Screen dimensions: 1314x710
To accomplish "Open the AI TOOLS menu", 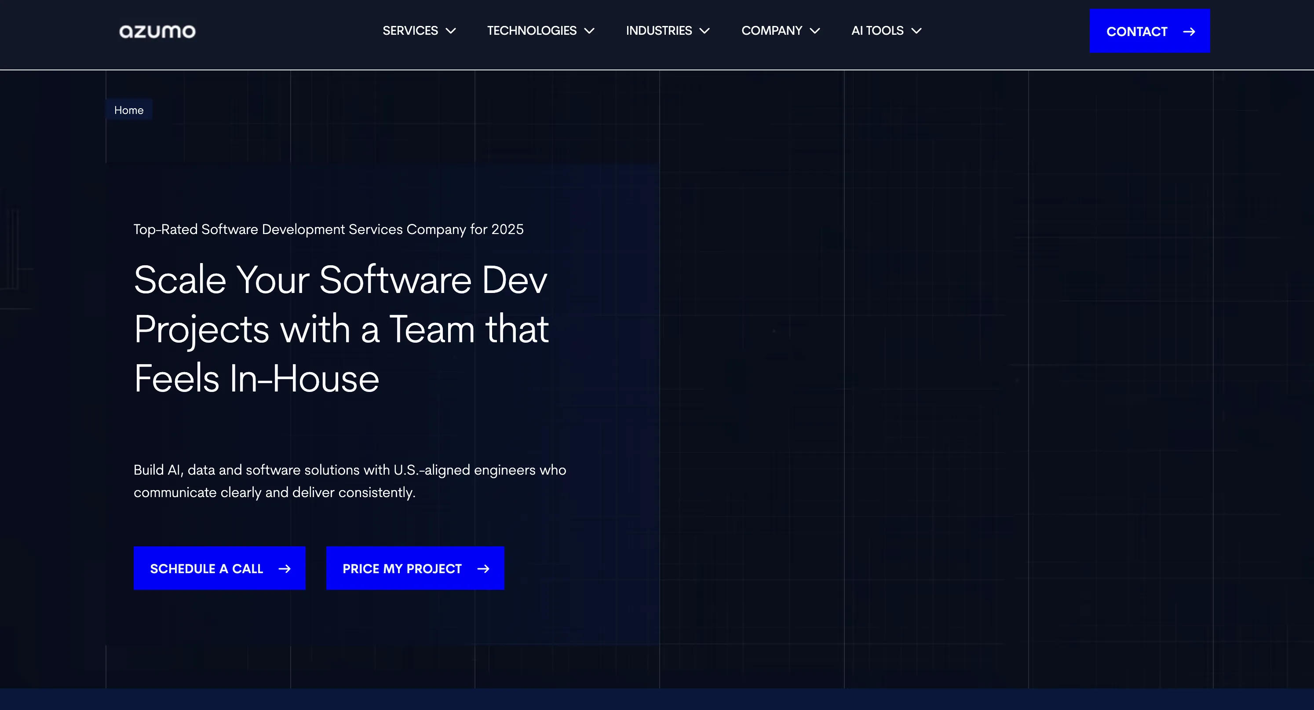I will pyautogui.click(x=876, y=31).
